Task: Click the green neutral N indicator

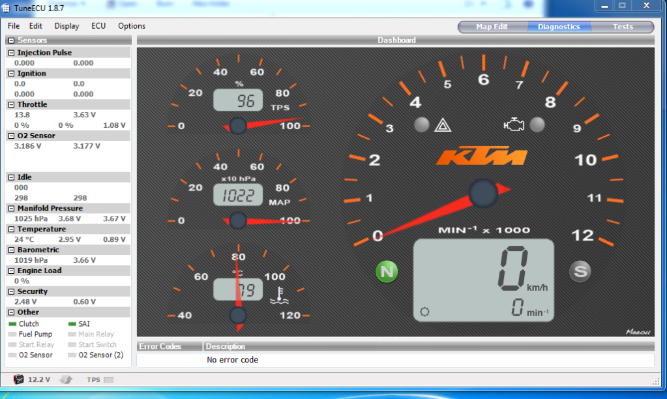Action: coord(387,272)
